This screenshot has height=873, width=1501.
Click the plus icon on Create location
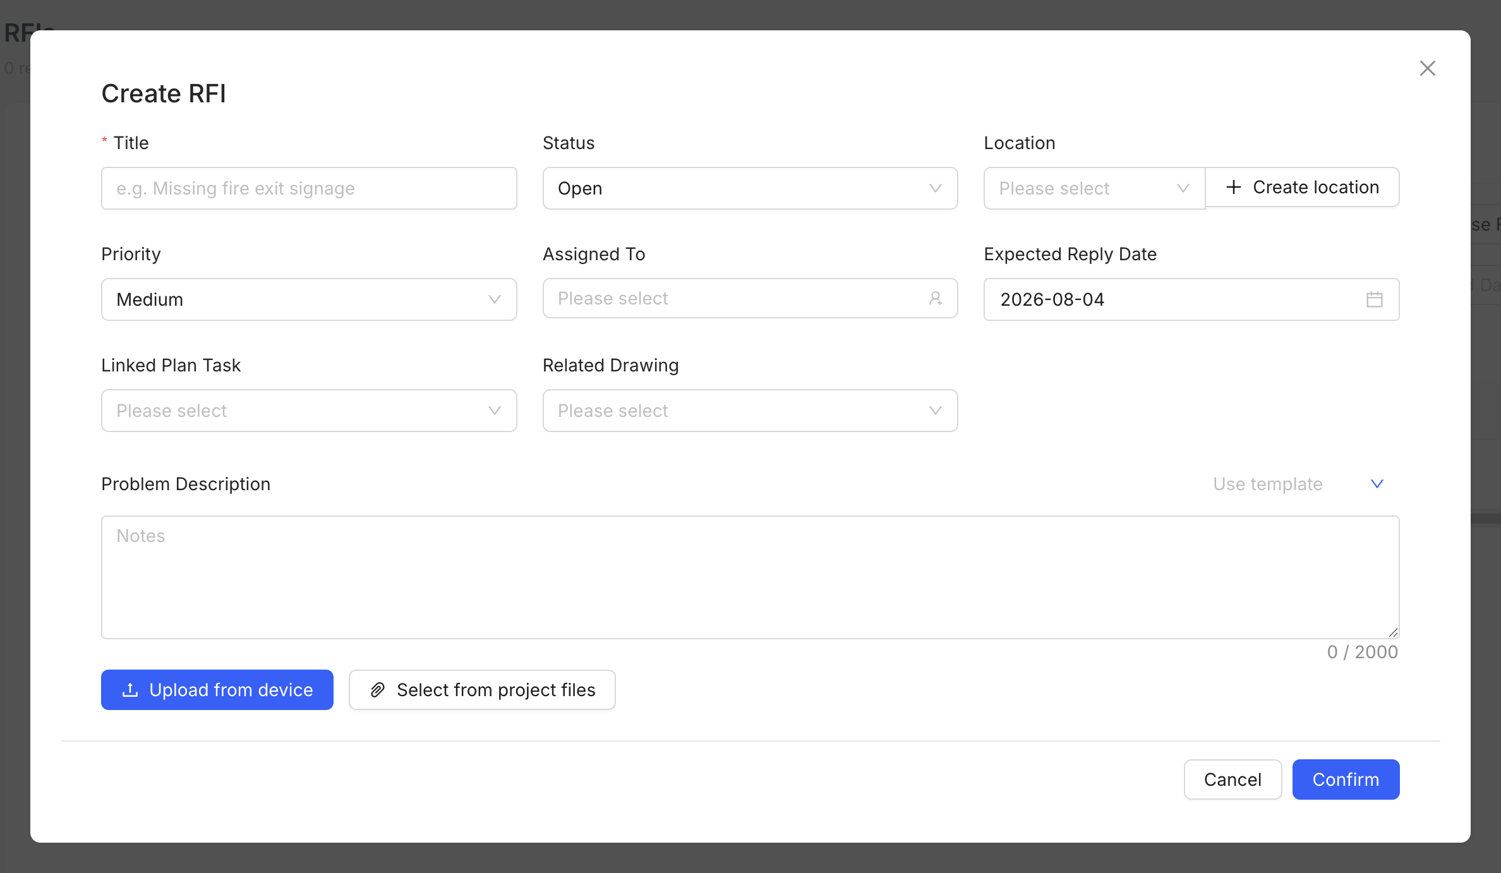pyautogui.click(x=1233, y=187)
